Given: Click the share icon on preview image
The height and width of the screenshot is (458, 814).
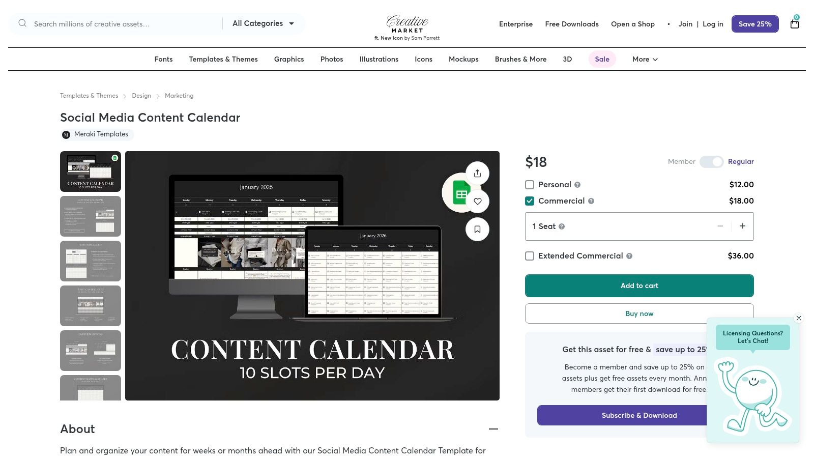Looking at the screenshot, I should pyautogui.click(x=477, y=174).
